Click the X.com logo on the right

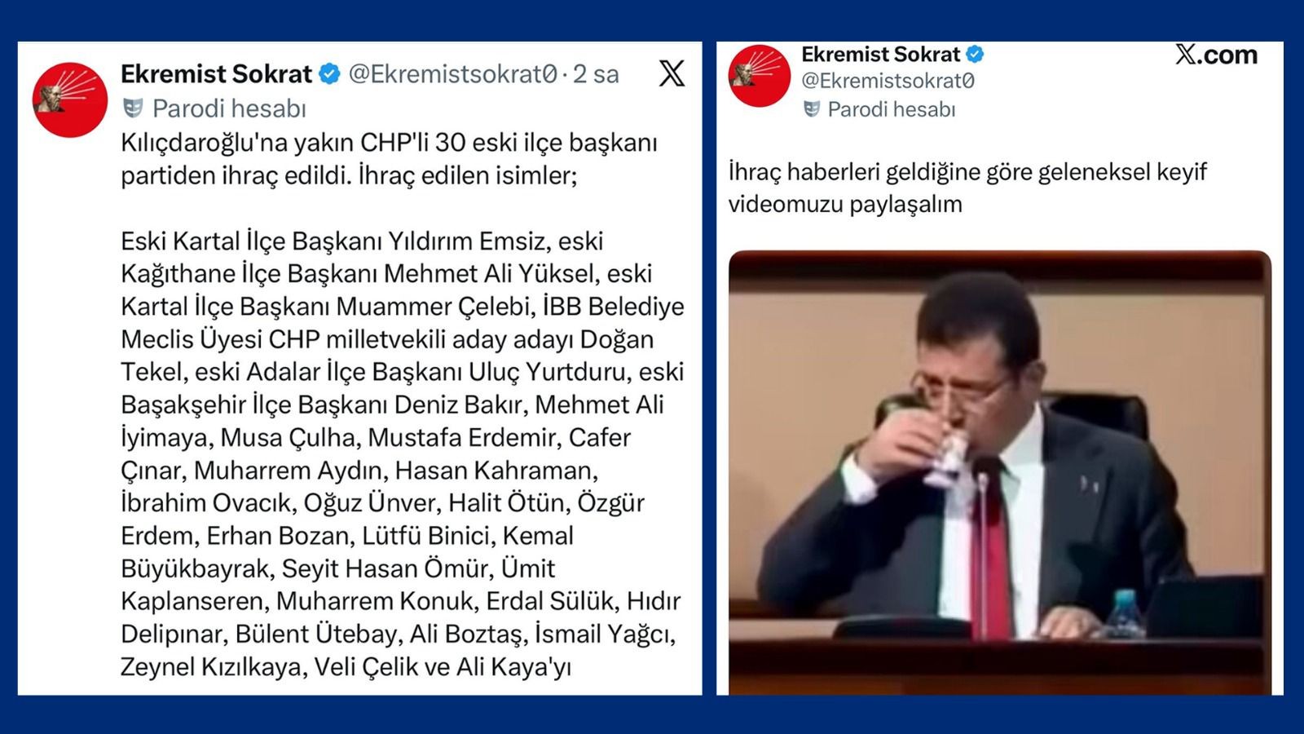coord(1216,55)
